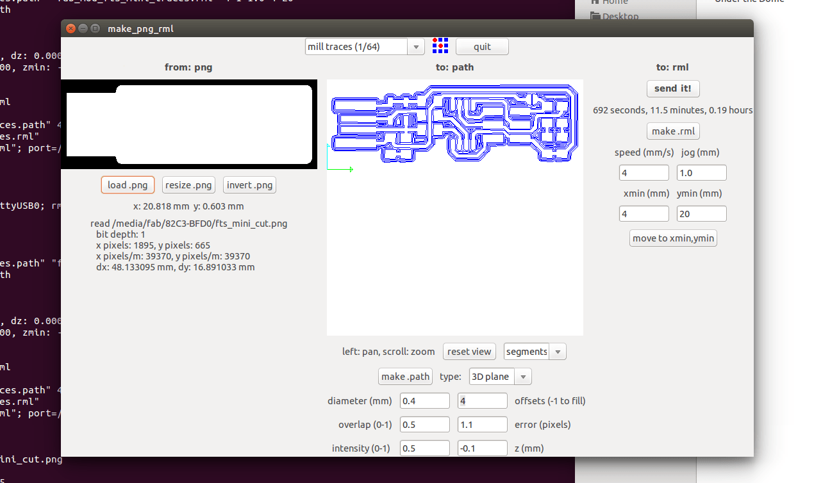Click the make .path button
Screen dimensions: 823x483
click(x=405, y=377)
